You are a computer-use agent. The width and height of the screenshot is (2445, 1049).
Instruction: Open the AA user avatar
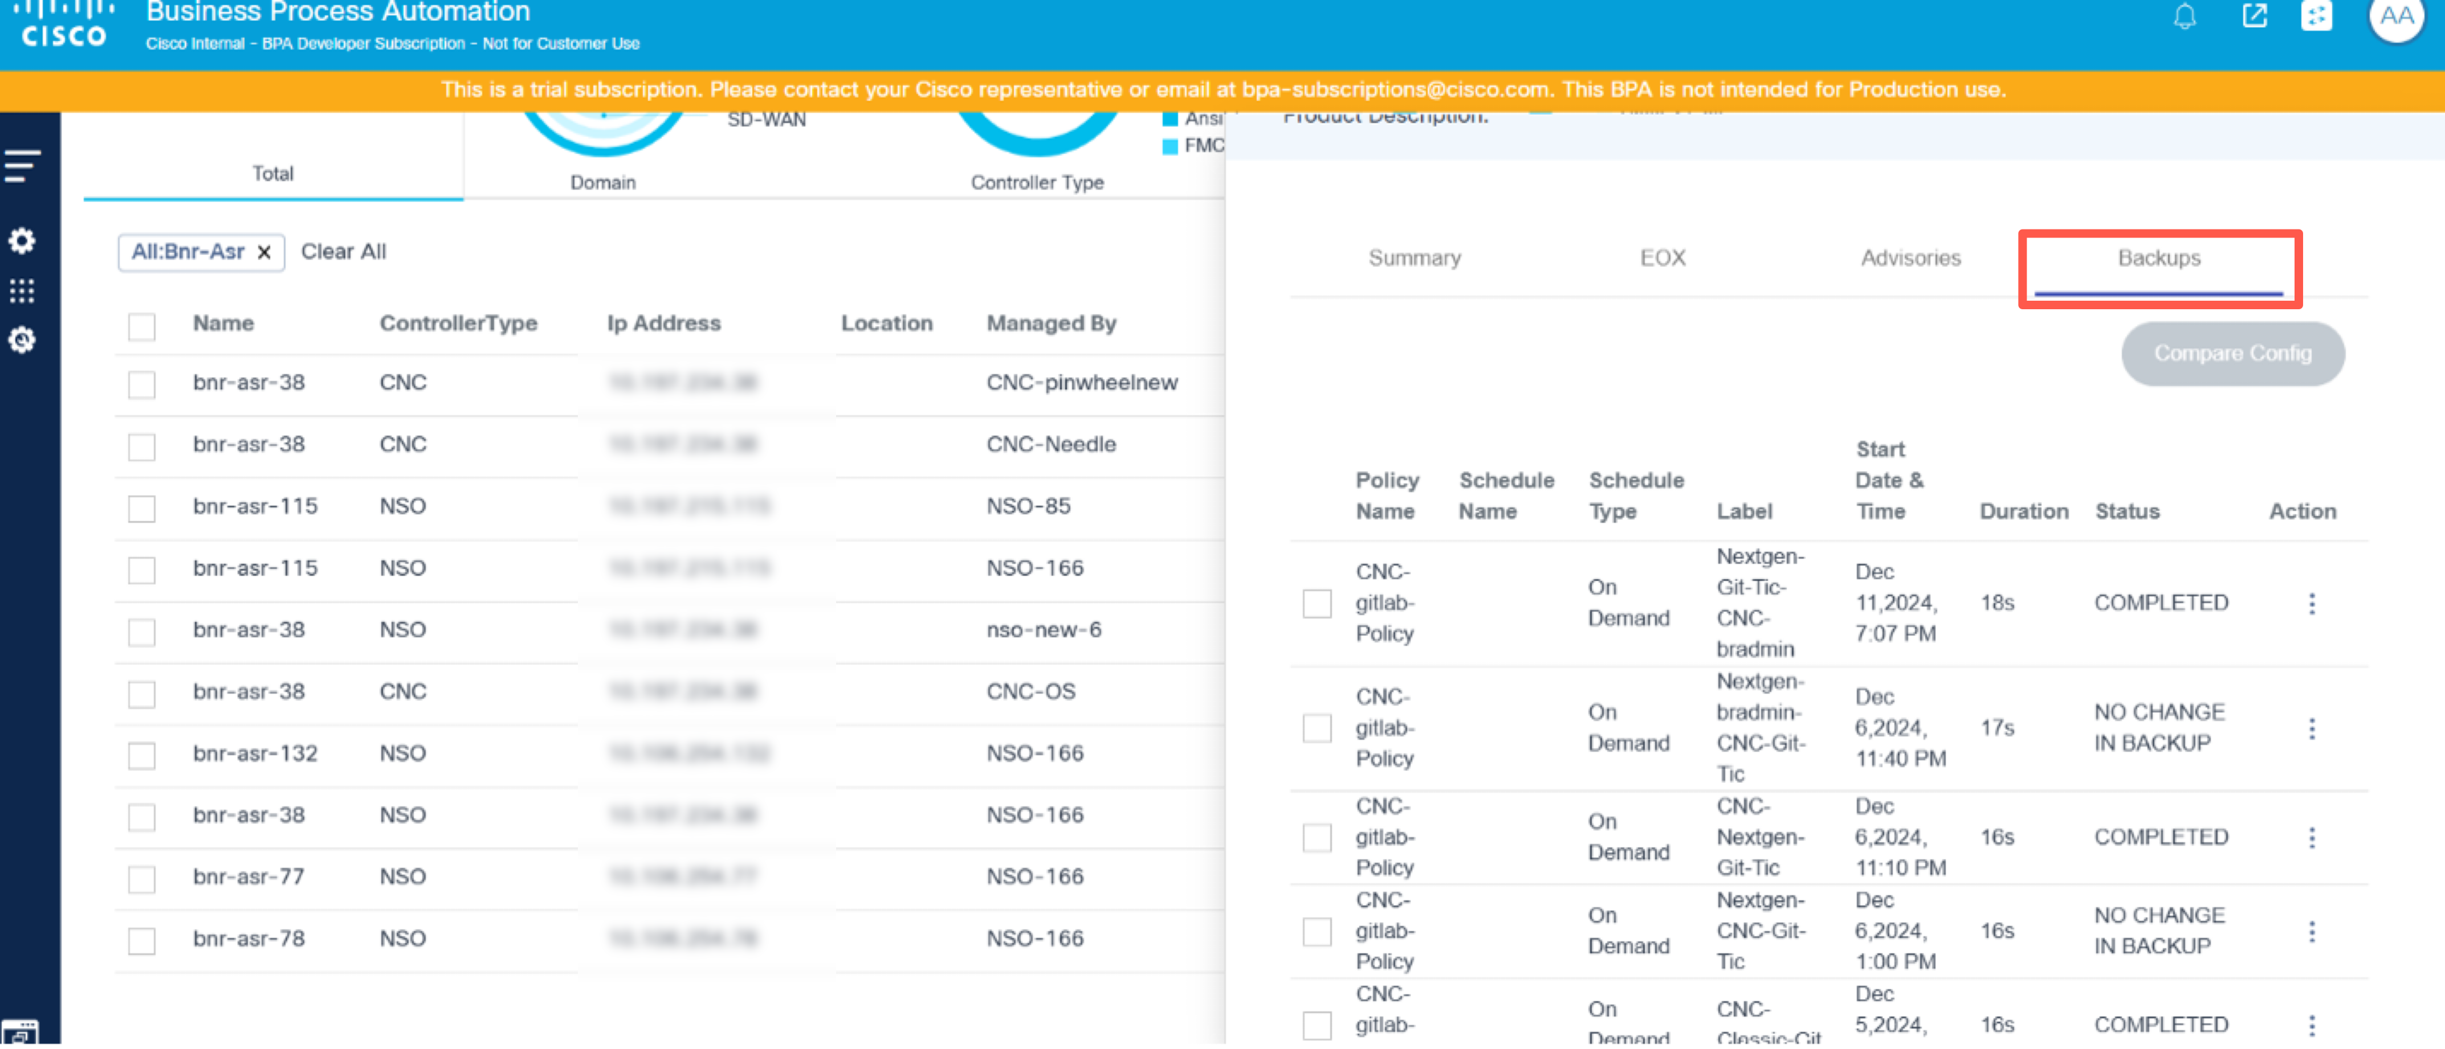pyautogui.click(x=2395, y=16)
